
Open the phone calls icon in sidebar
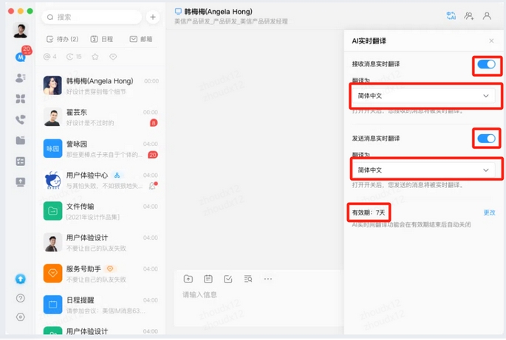tap(21, 119)
